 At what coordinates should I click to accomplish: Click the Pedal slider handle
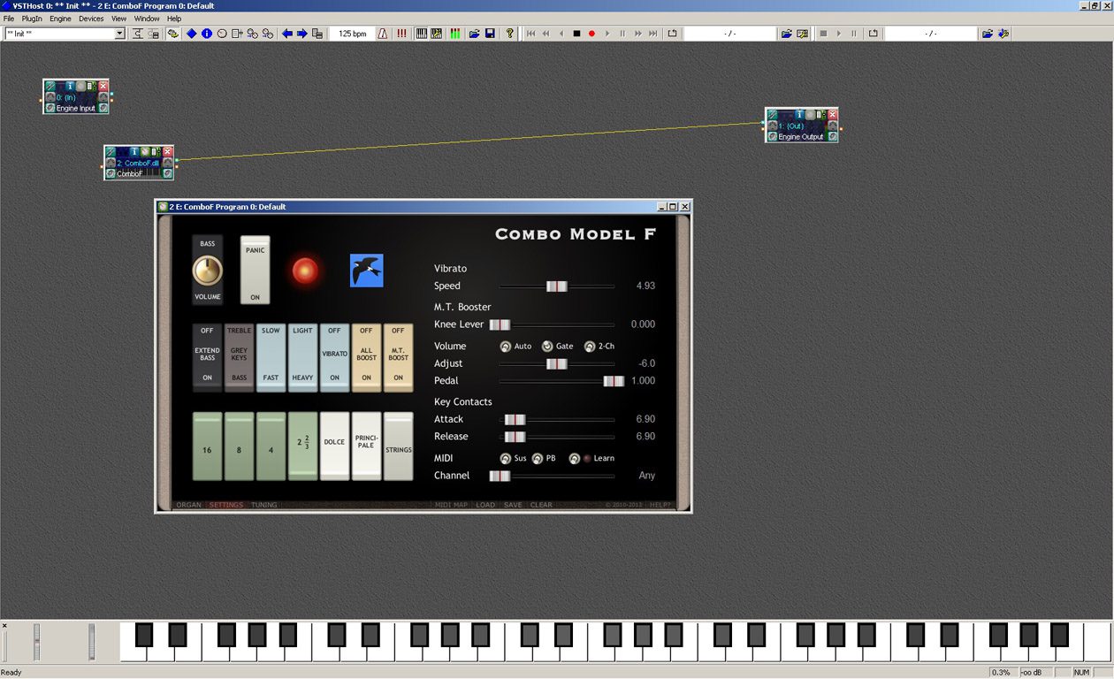click(x=614, y=381)
